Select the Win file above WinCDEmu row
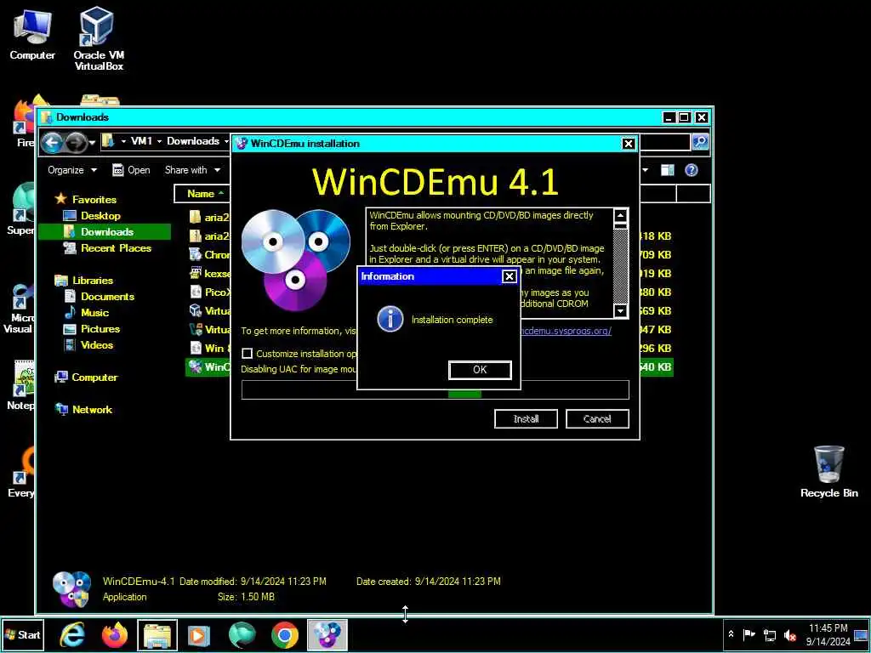871x653 pixels. click(209, 348)
